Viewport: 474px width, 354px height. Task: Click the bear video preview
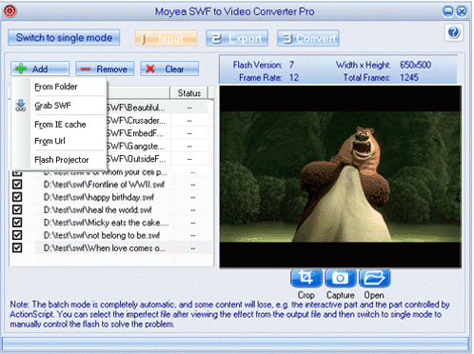tap(341, 177)
